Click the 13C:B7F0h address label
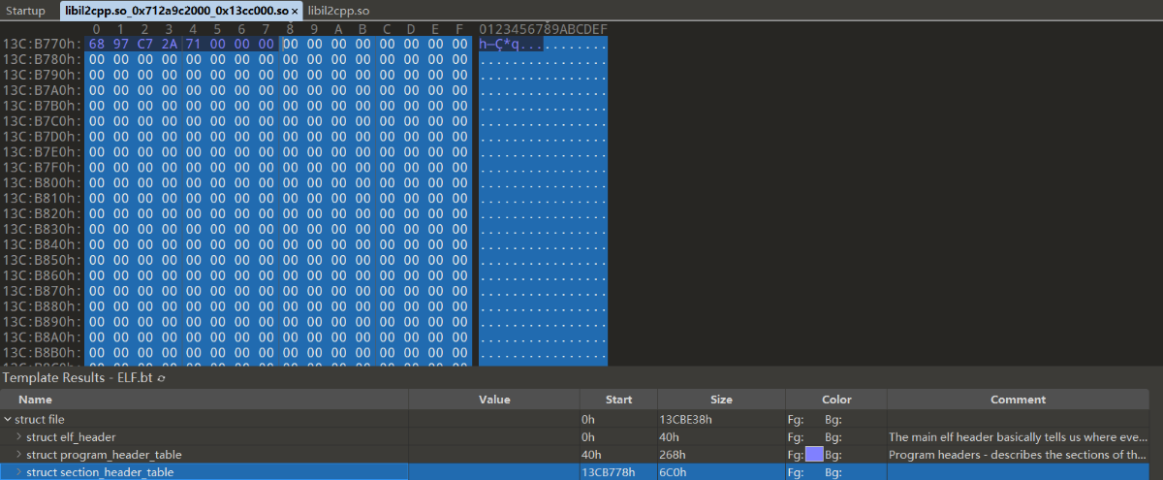The width and height of the screenshot is (1163, 480). click(x=43, y=168)
